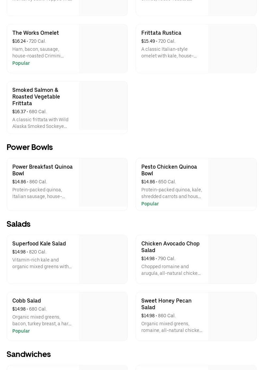Open the Chicken Avocado Chop Salad item
The image size is (268, 370).
(x=170, y=247)
